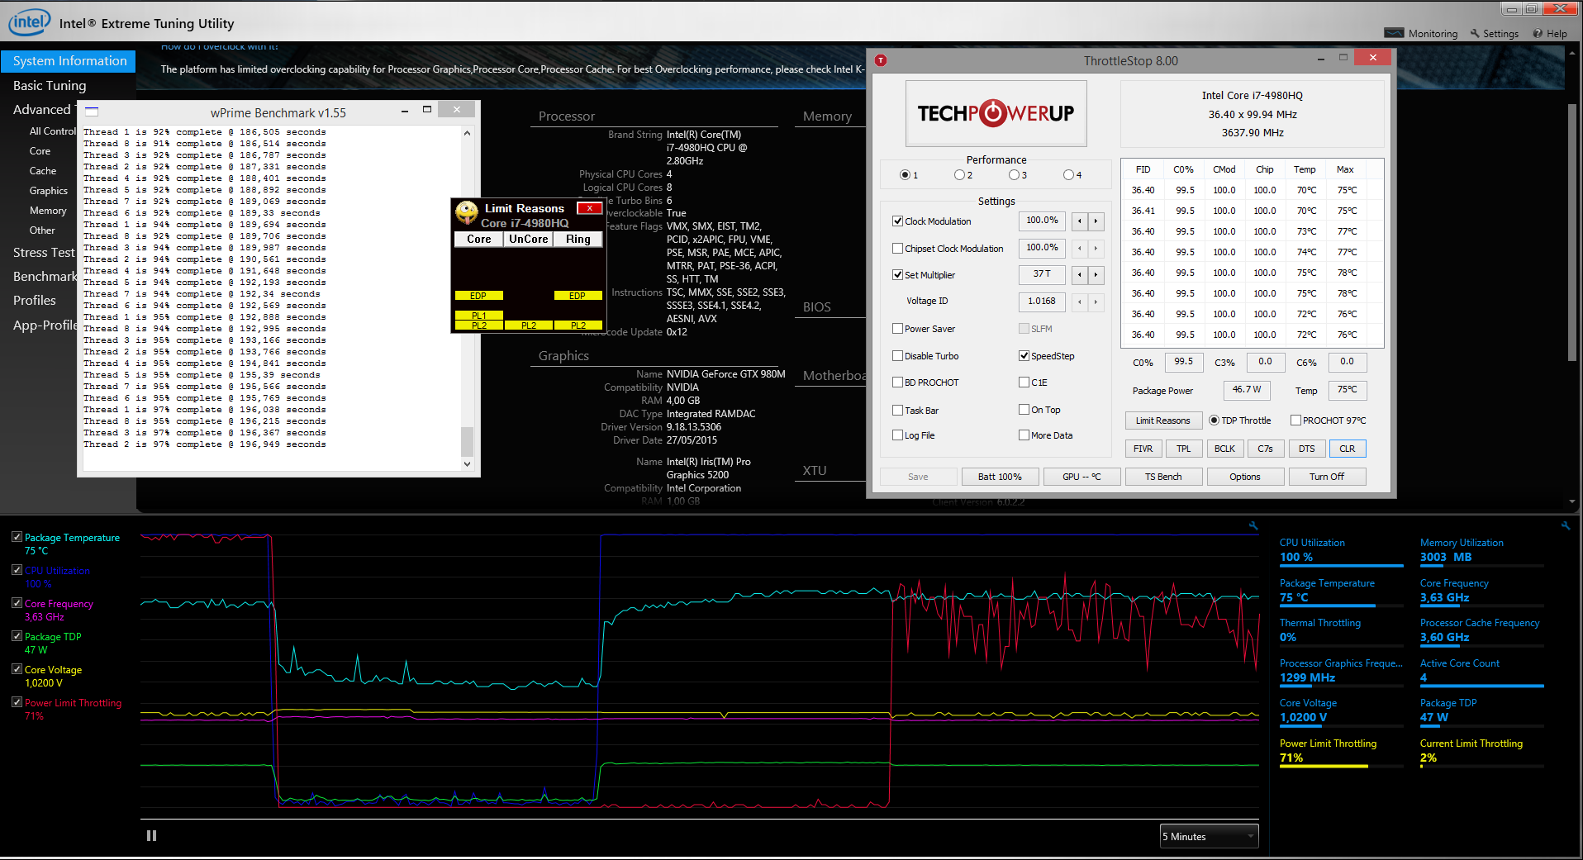Viewport: 1583px width, 860px height.
Task: Open Profiles in sidebar
Action: click(x=35, y=301)
